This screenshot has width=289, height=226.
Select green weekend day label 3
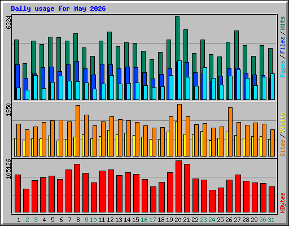tap(36, 220)
